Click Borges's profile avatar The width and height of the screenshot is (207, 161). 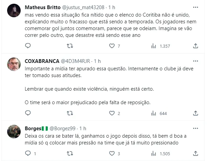tap(14, 132)
